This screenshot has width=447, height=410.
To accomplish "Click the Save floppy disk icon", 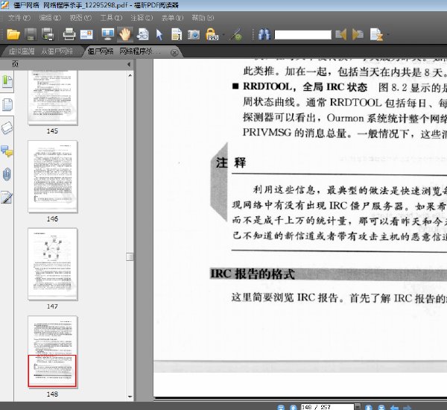I will click(31, 34).
